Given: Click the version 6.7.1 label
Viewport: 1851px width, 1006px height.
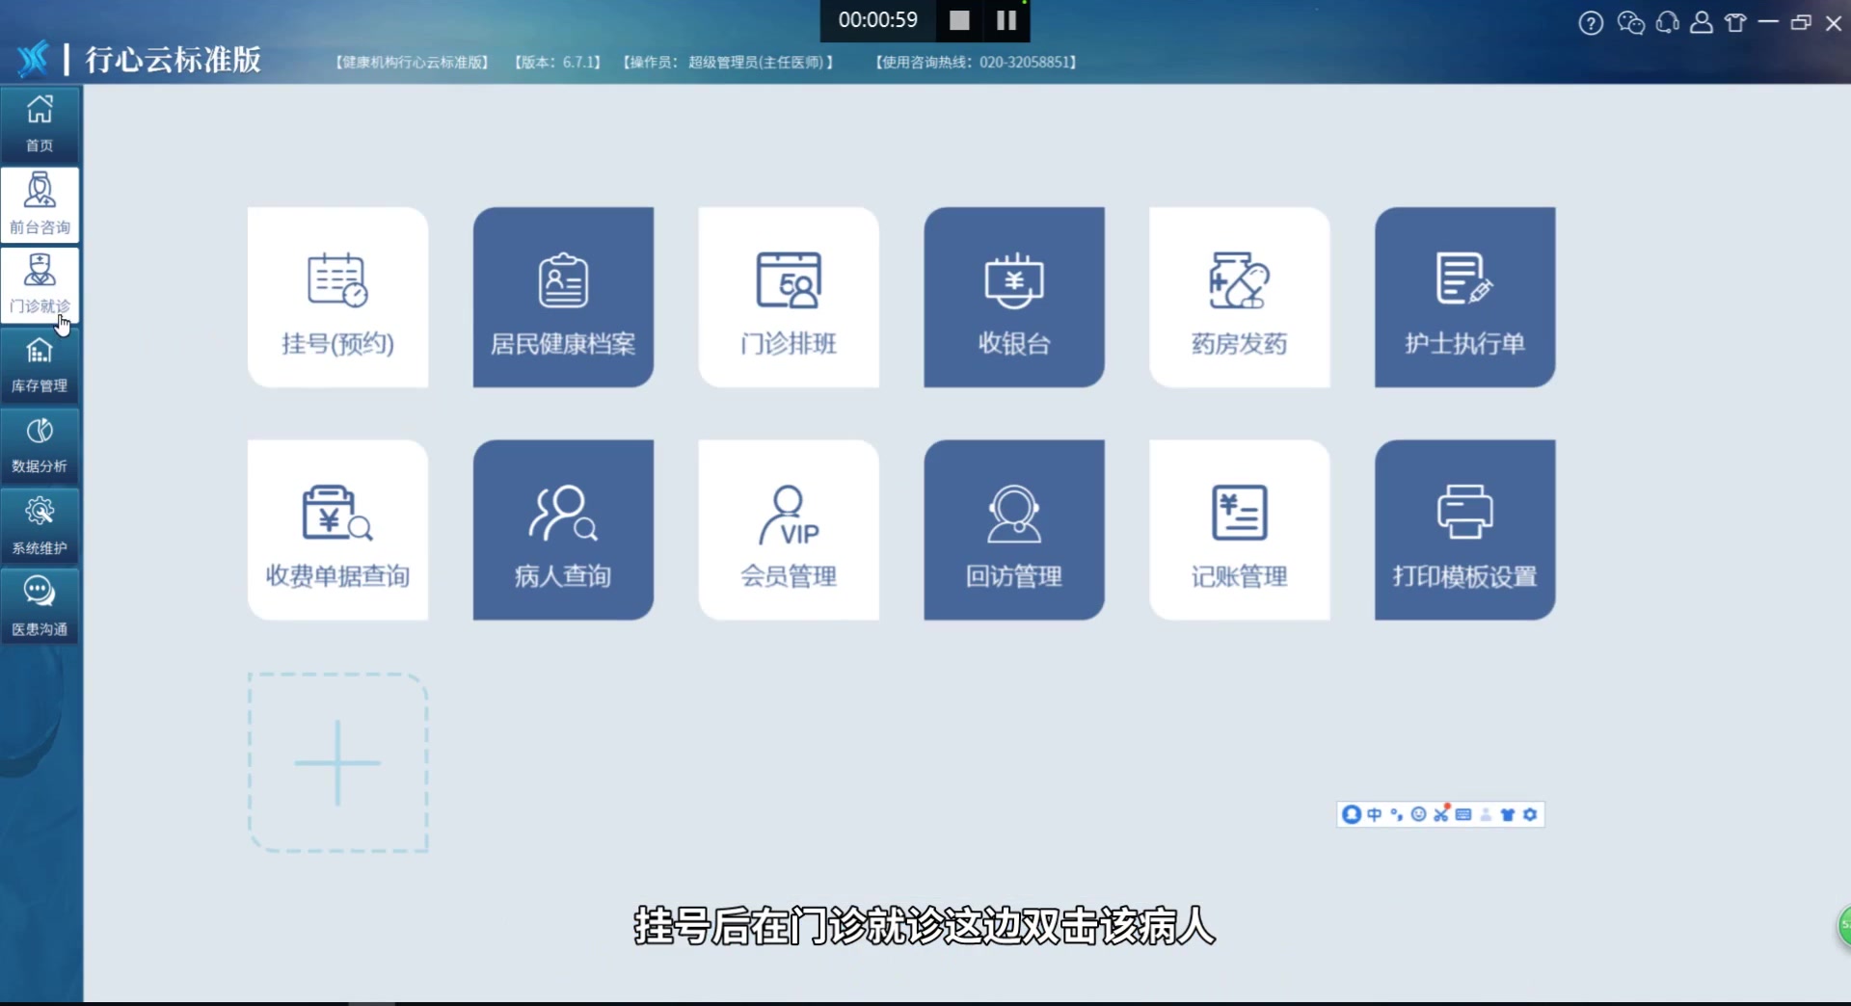Looking at the screenshot, I should pos(558,62).
